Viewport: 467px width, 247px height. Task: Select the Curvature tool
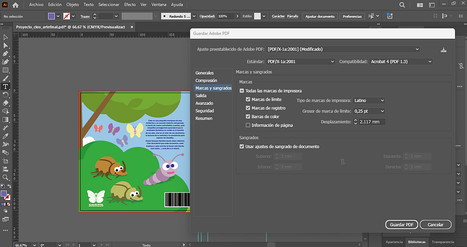click(x=5, y=62)
